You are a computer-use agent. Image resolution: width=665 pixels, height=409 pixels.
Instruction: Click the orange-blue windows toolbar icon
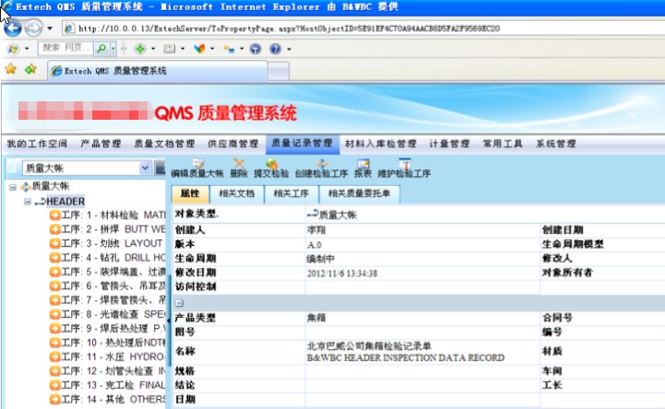(229, 49)
